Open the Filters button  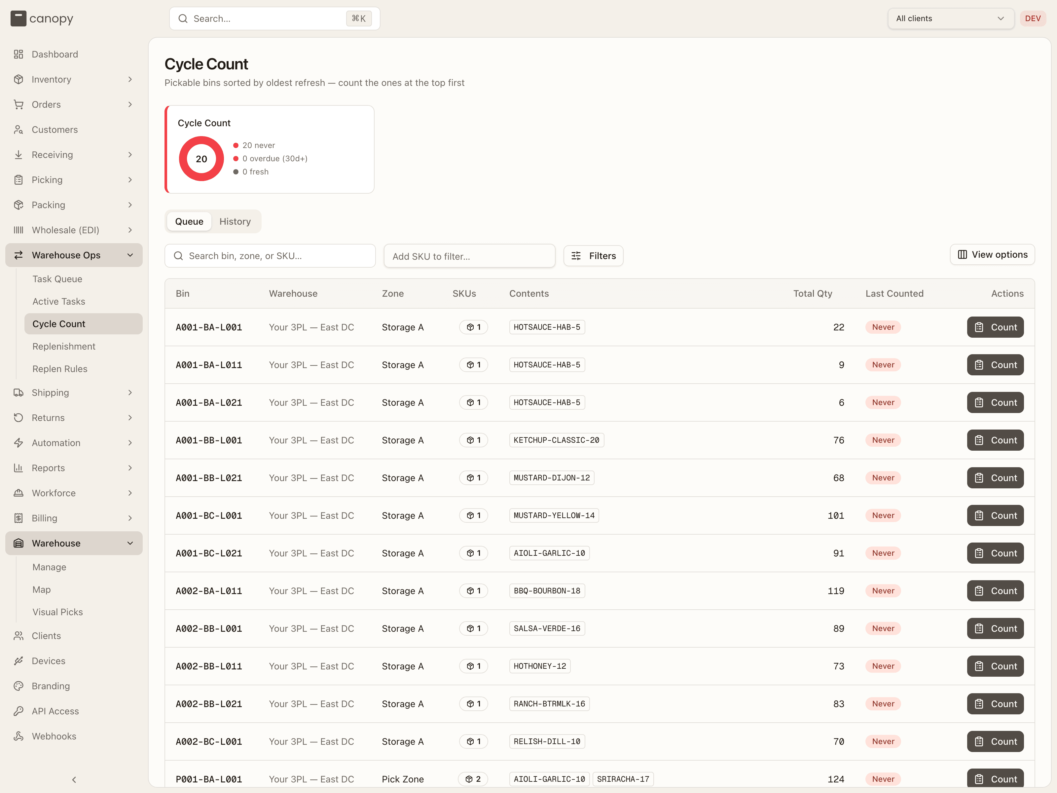click(594, 256)
